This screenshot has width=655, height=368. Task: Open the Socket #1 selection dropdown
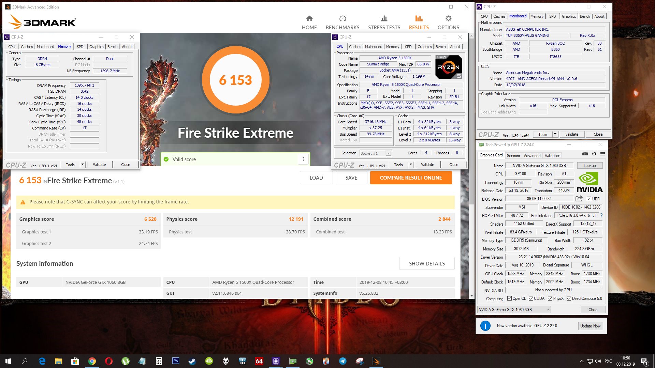point(375,153)
